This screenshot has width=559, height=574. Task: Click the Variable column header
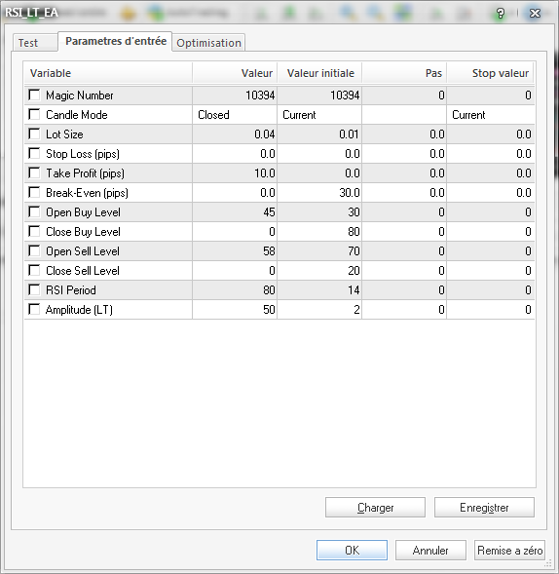click(108, 73)
